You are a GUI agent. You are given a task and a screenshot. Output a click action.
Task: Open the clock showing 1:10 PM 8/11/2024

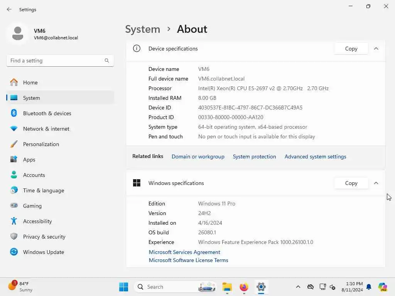tap(352, 287)
